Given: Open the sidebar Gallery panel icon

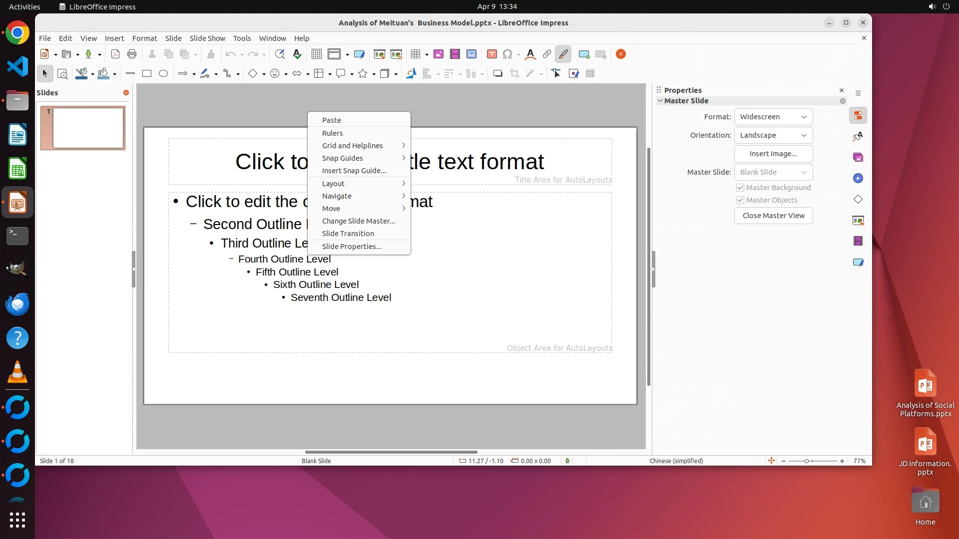Looking at the screenshot, I should (858, 158).
